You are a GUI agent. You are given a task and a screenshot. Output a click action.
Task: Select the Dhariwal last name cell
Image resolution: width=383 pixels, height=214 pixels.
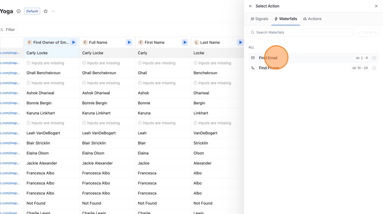tap(217, 93)
